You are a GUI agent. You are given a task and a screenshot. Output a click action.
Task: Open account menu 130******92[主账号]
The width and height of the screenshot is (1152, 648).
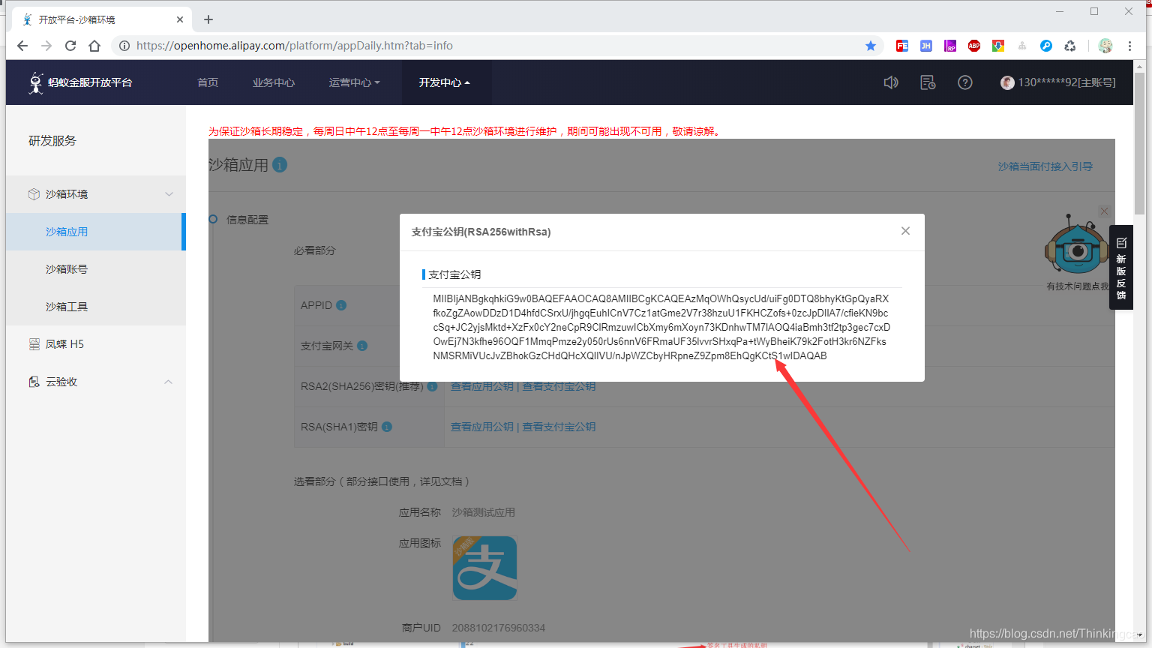(x=1058, y=82)
